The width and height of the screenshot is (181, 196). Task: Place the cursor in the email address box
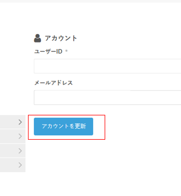(x=107, y=98)
